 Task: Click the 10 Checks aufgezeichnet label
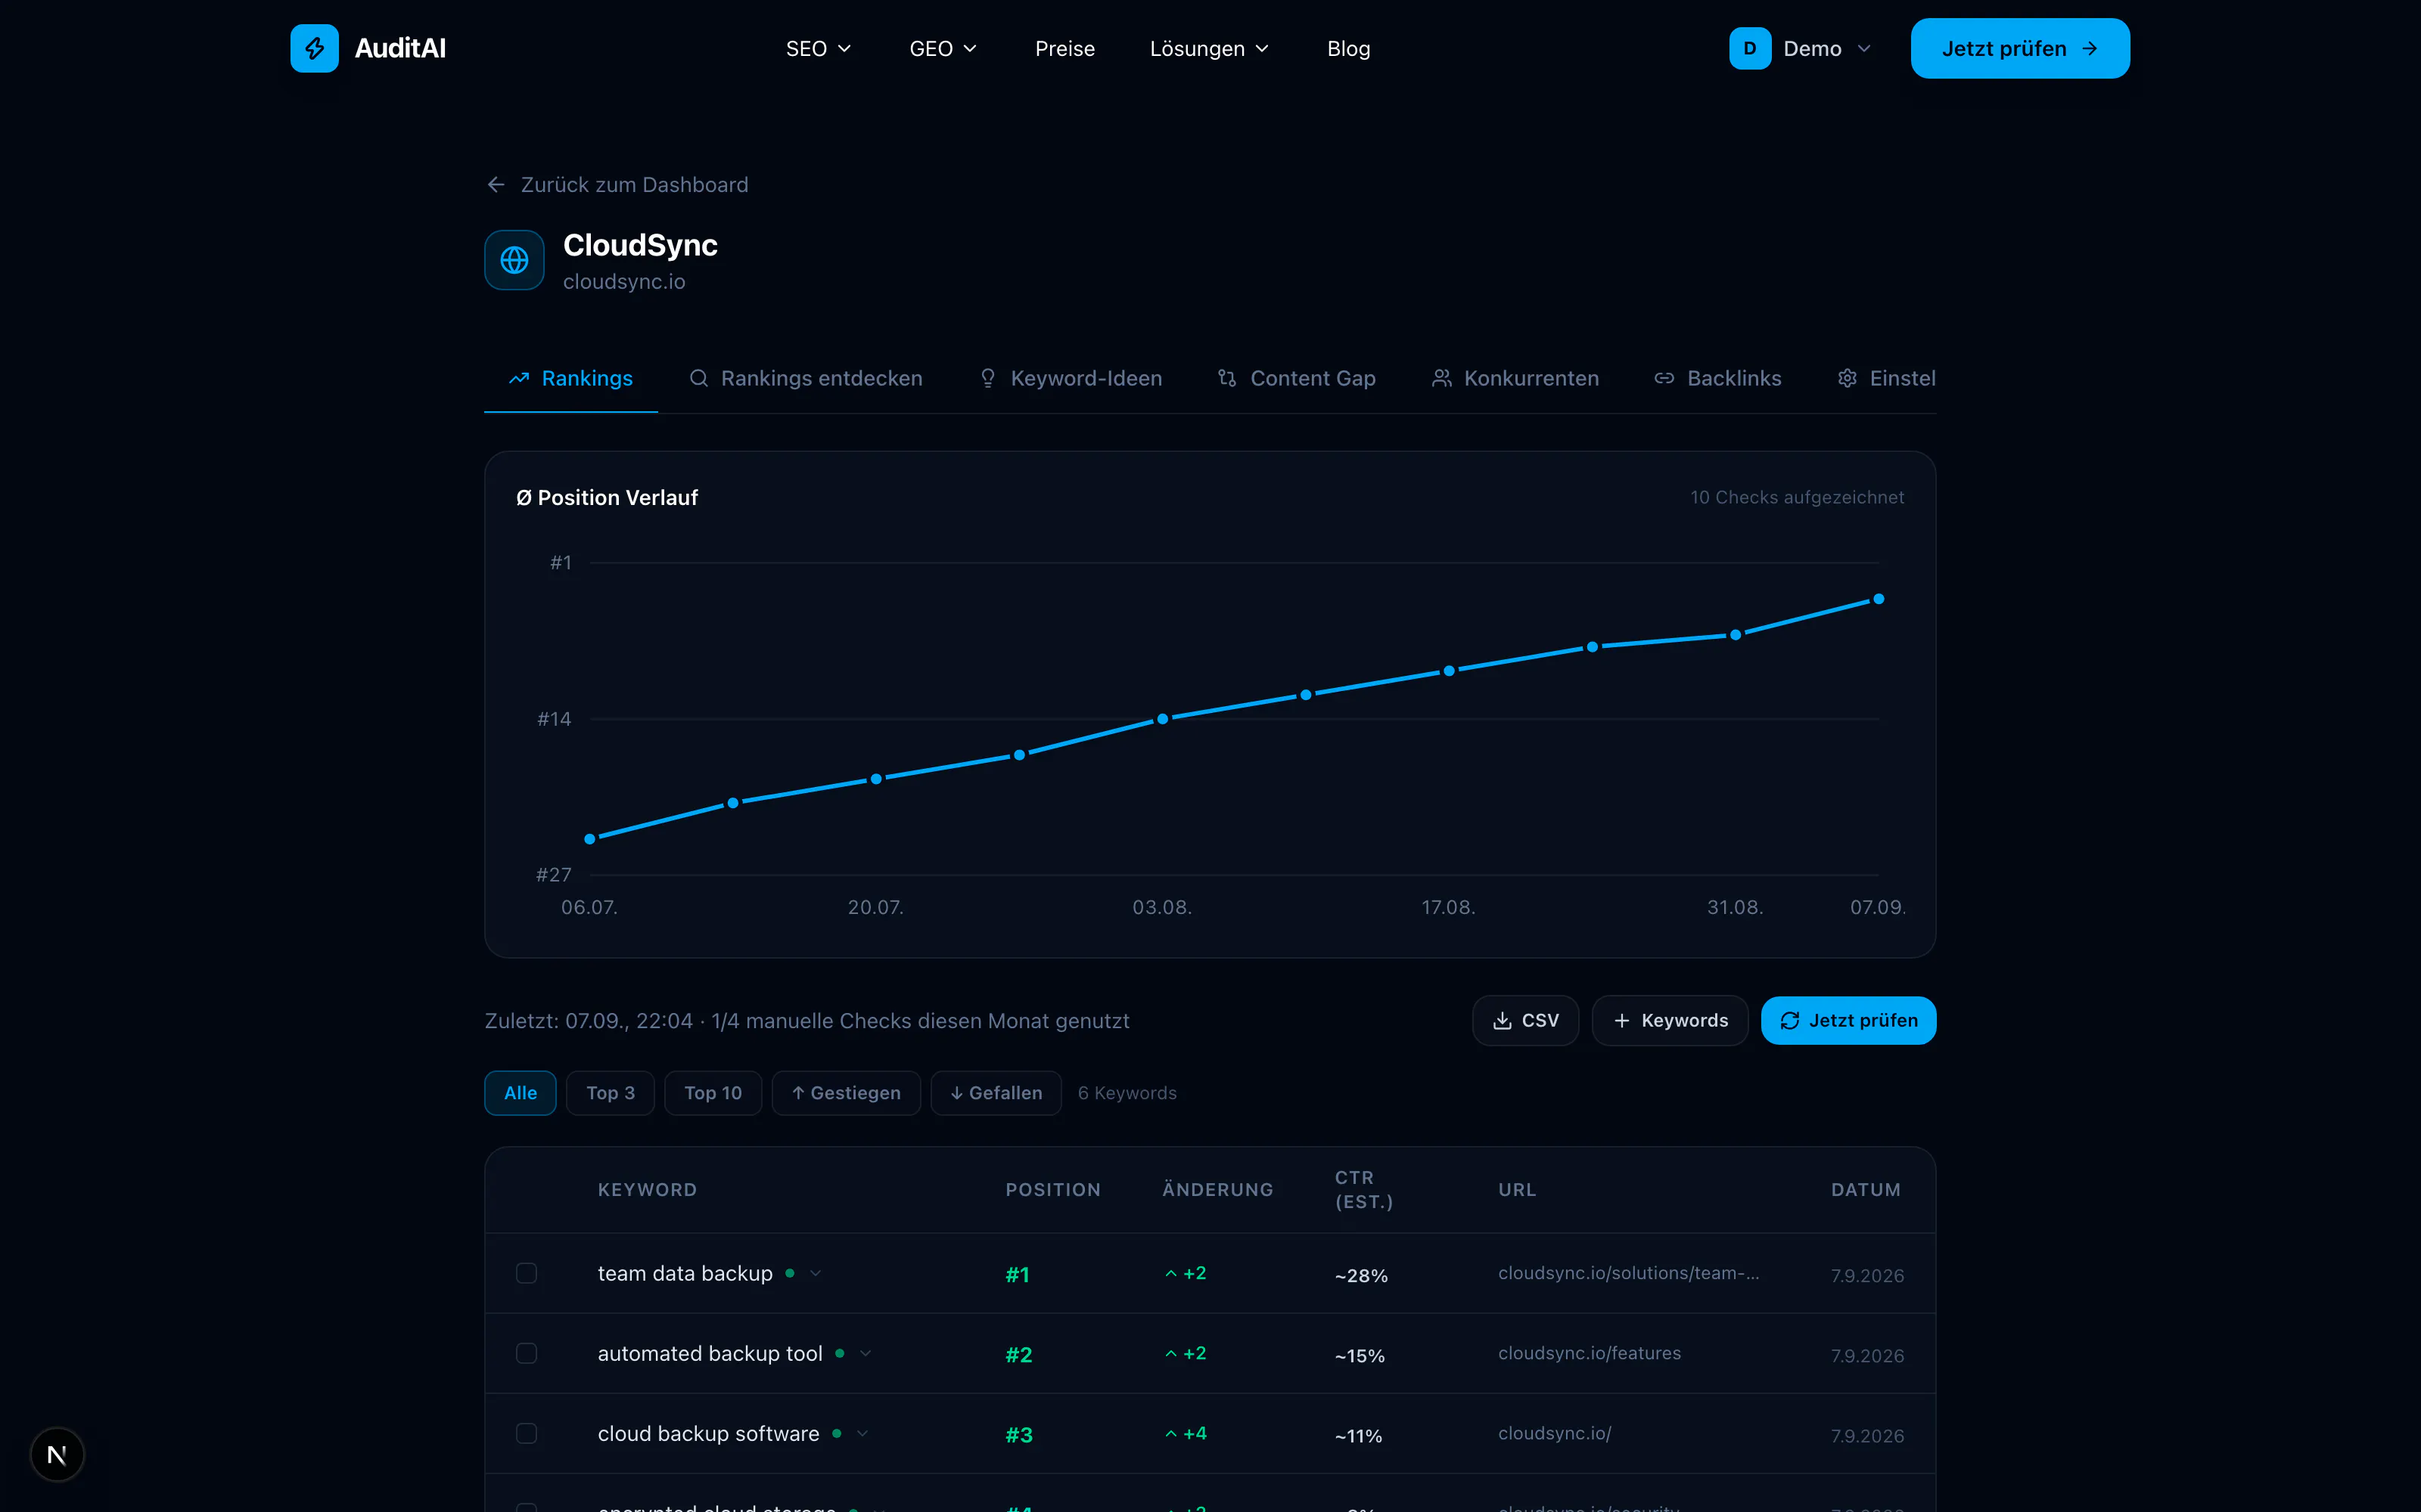1797,497
